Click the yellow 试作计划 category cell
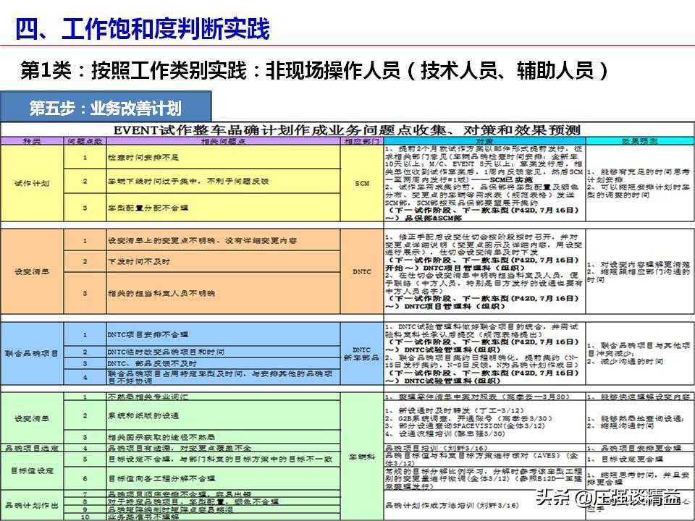The image size is (695, 521). [x=32, y=184]
